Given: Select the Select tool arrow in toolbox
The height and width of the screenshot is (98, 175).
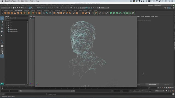Looking at the screenshot, I should pyautogui.click(x=2, y=18).
